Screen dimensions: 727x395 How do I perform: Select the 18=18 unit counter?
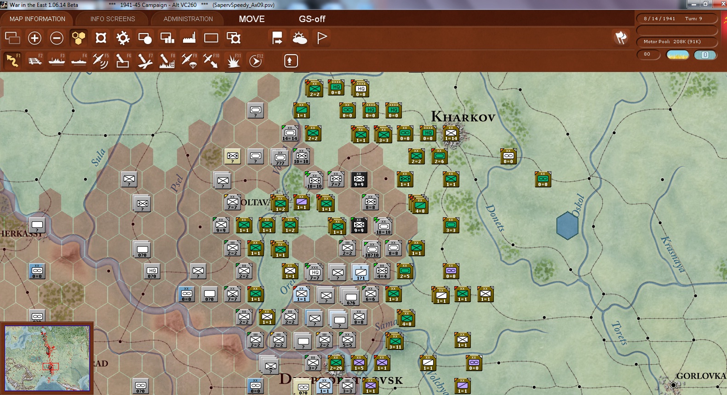coord(383,226)
